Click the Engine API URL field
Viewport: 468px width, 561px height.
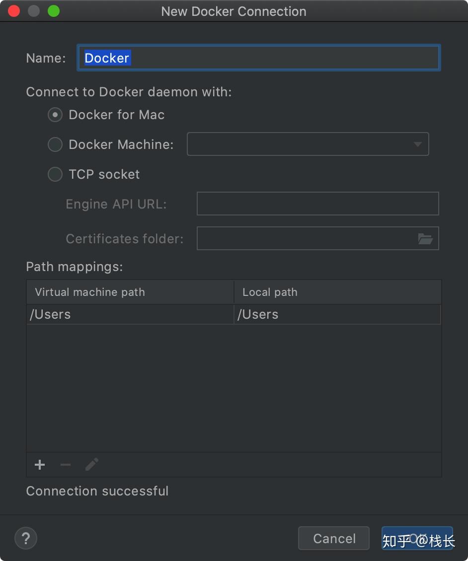pos(317,204)
